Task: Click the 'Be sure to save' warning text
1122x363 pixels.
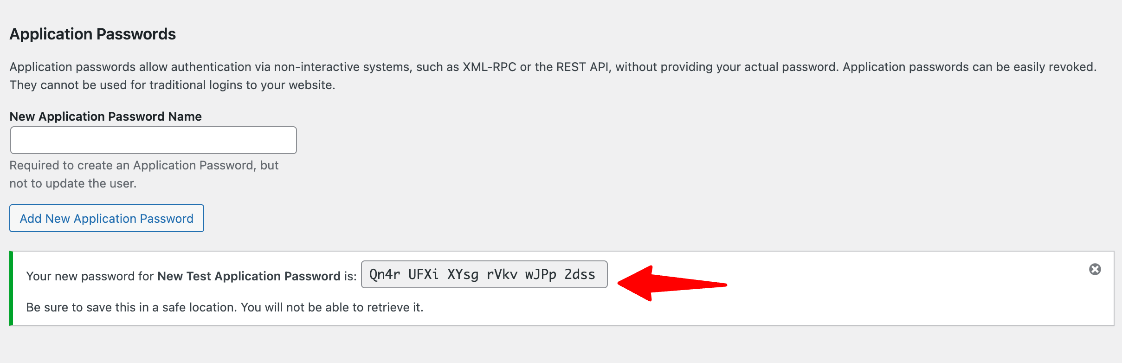Action: (x=225, y=307)
